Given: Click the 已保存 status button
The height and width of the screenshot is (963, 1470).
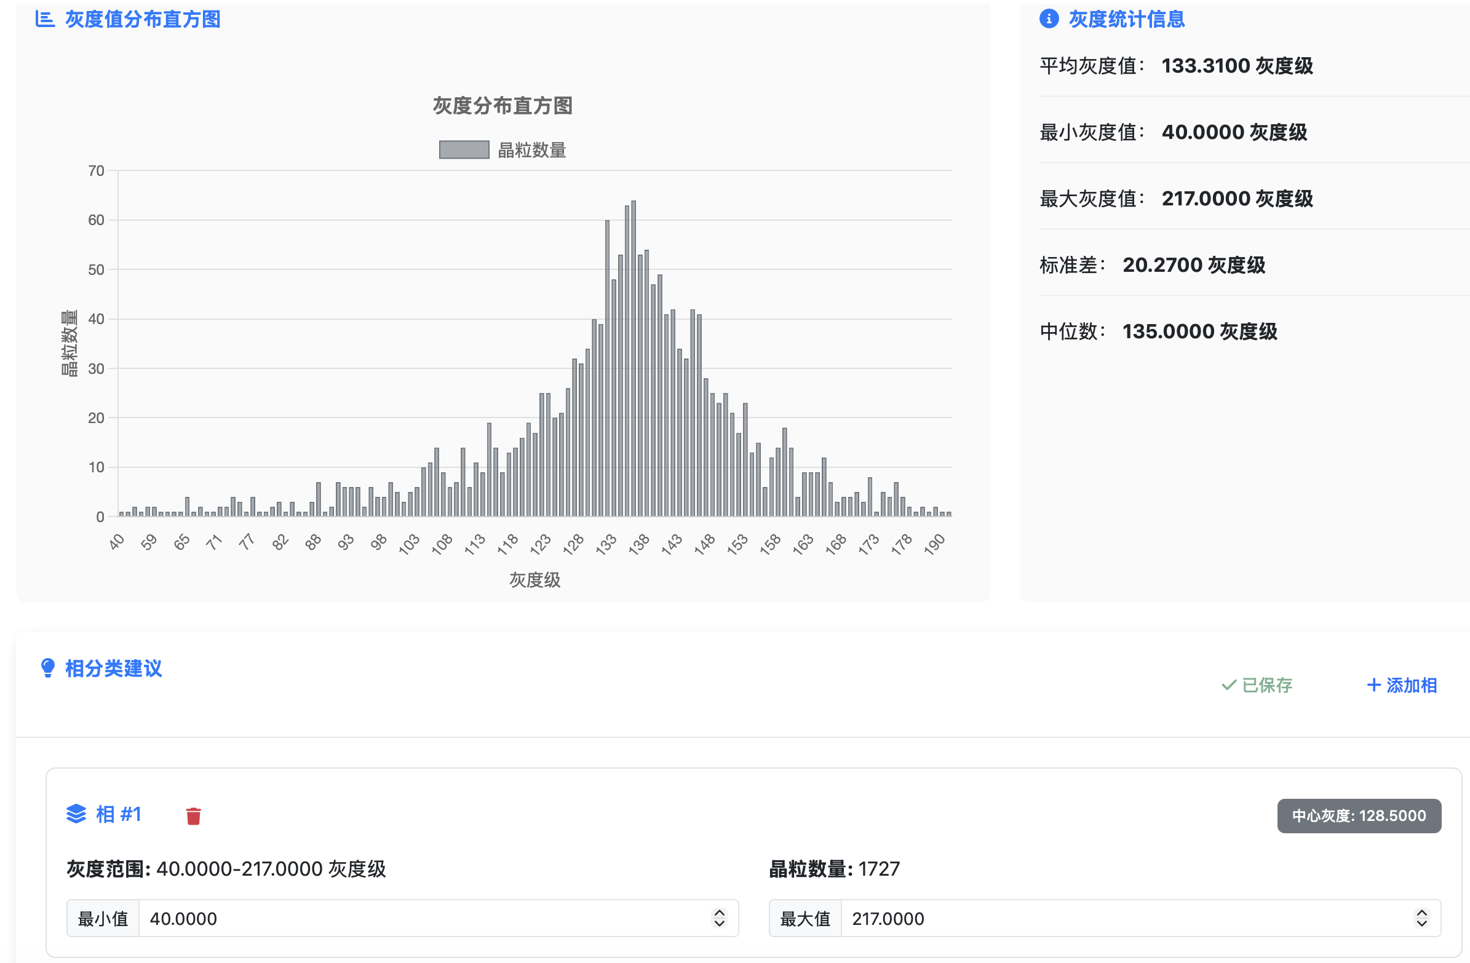Looking at the screenshot, I should [x=1258, y=685].
